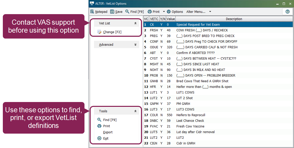Click the help question mark button
The height and width of the screenshot is (148, 294).
287,12
